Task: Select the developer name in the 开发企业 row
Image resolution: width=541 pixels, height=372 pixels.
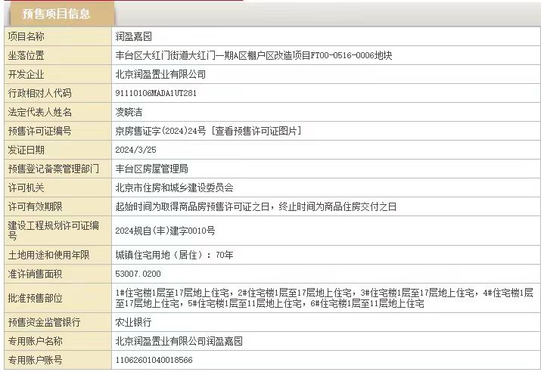Action: [160, 74]
